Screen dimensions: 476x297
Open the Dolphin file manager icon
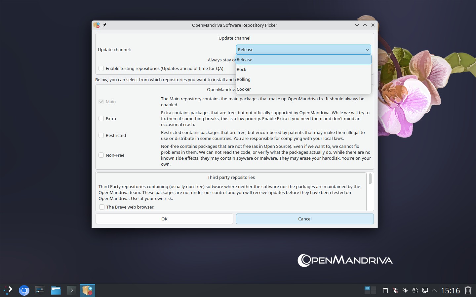tap(56, 290)
